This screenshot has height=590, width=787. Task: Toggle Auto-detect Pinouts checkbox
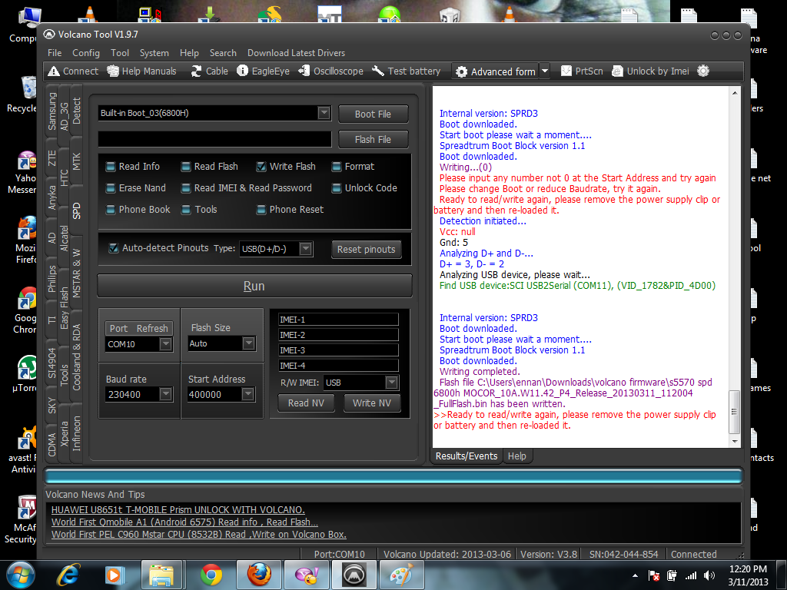114,248
